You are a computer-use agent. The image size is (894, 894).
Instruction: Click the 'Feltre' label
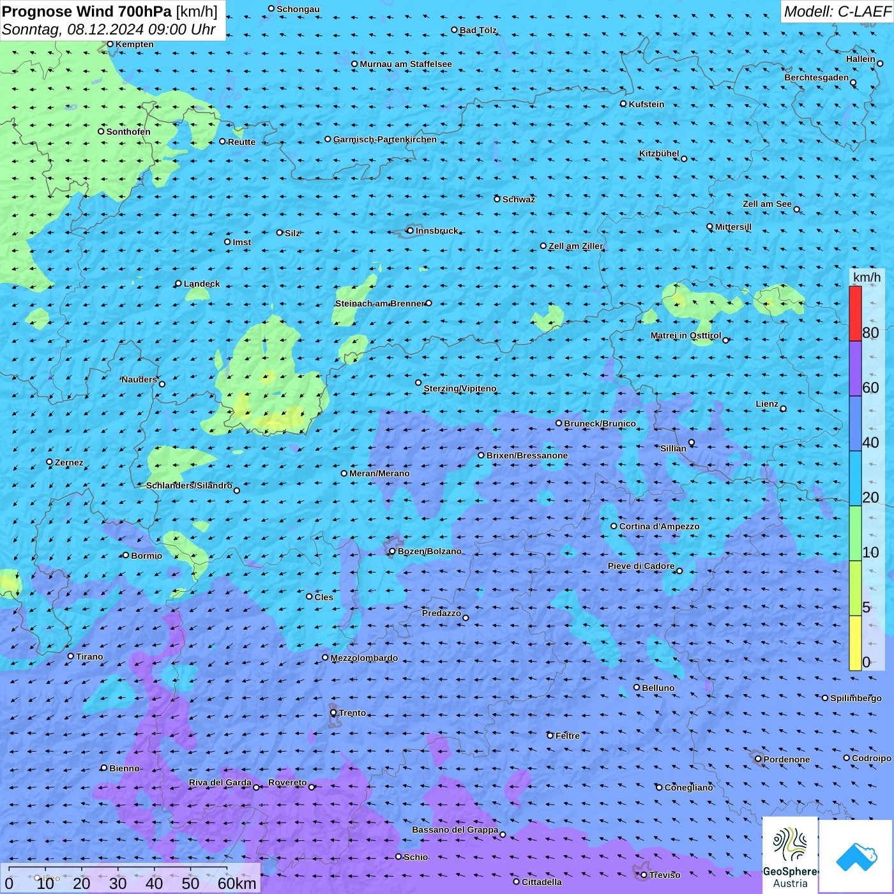tap(567, 736)
